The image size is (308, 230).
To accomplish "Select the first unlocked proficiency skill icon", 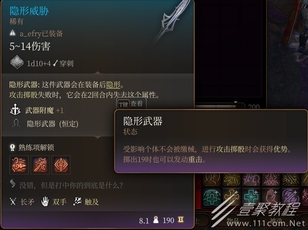I will [x=19, y=165].
